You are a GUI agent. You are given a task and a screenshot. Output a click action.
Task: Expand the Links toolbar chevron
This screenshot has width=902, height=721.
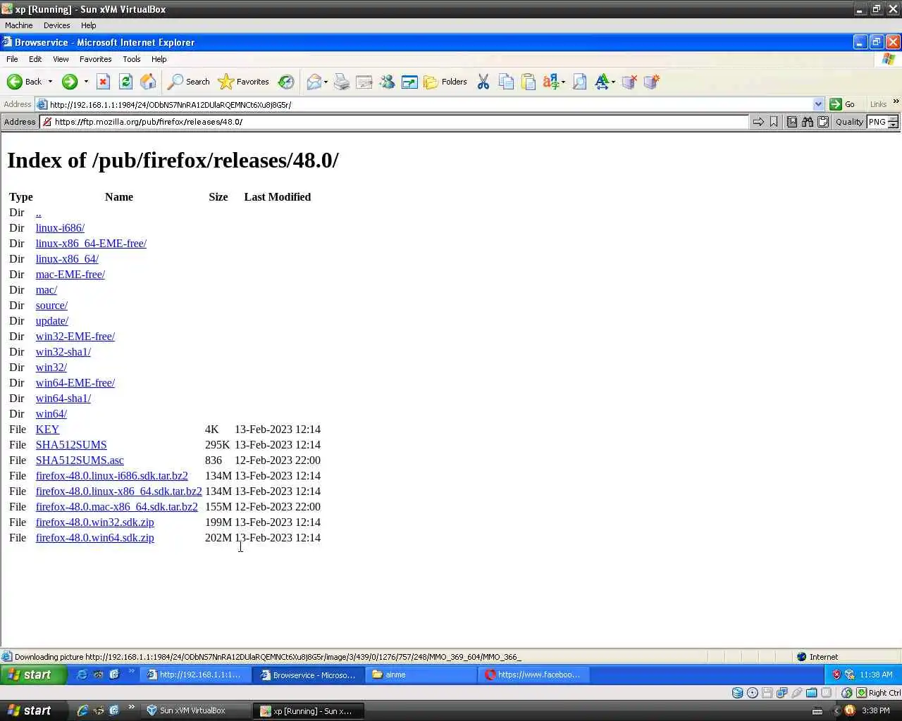click(896, 101)
